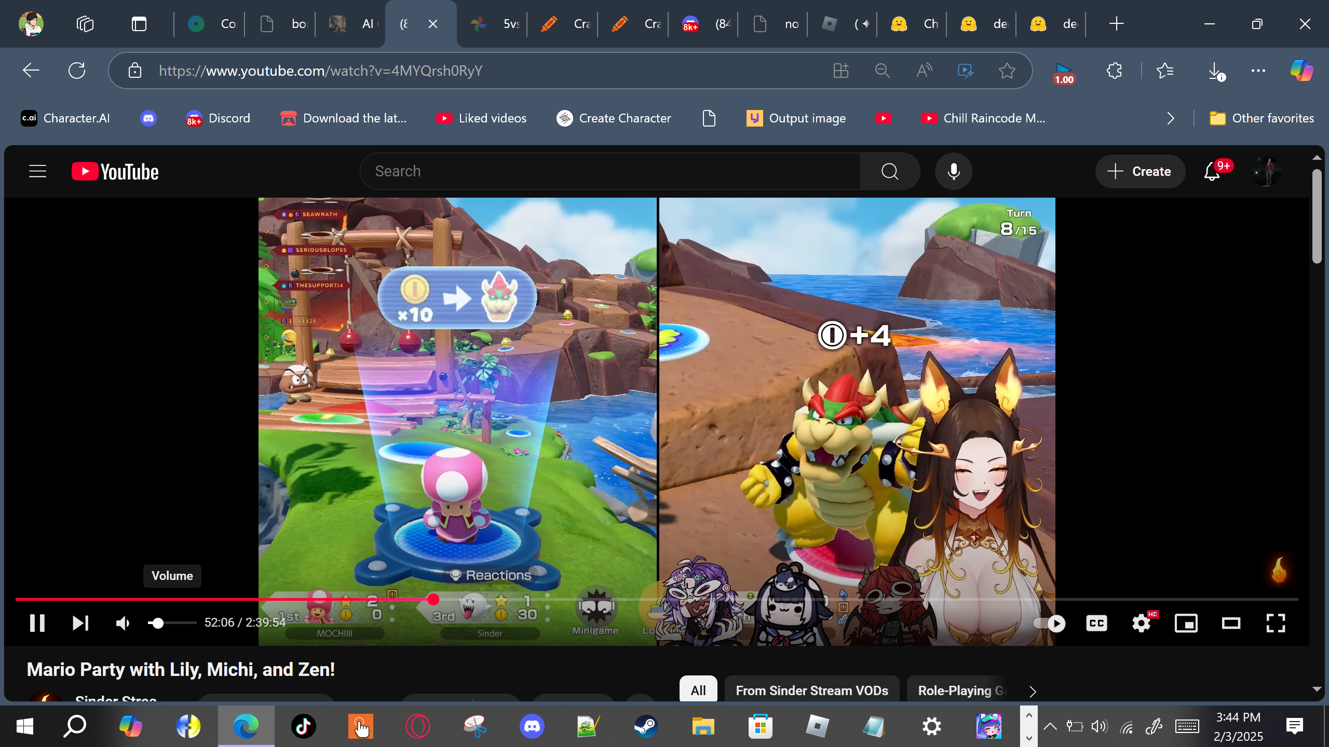1329x747 pixels.
Task: Pause the YouTube video
Action: pos(37,623)
